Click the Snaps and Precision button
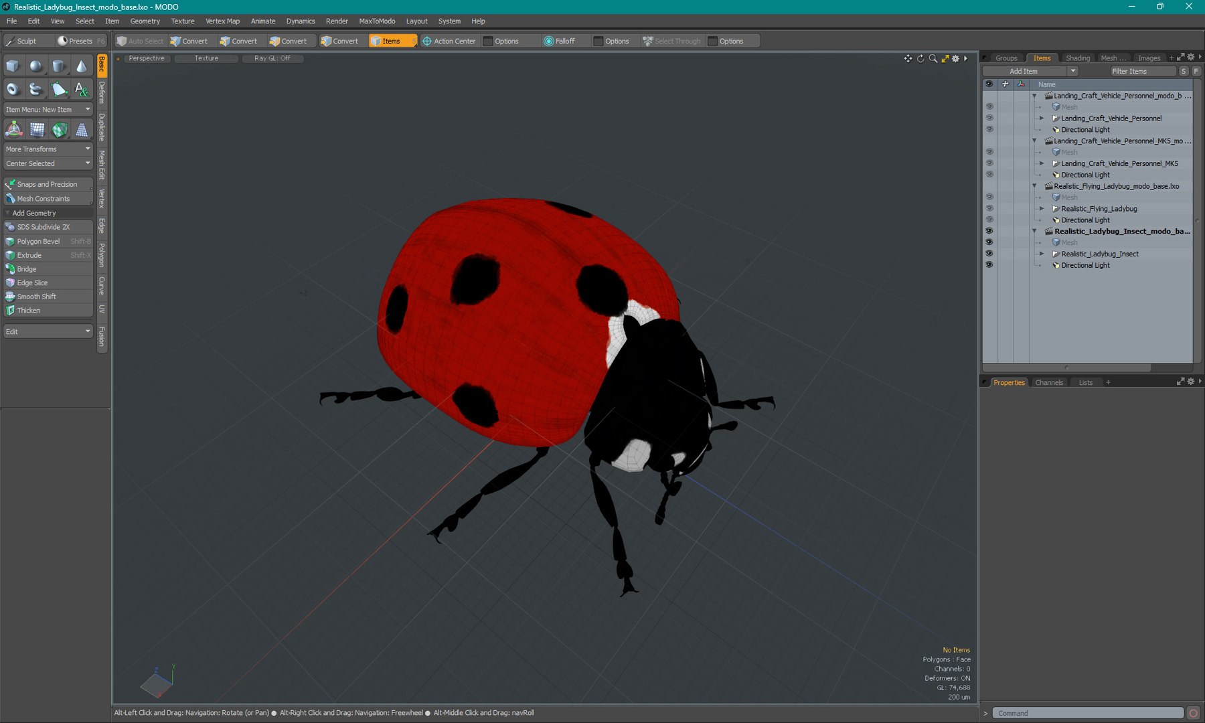Screen dimensions: 1205x723 [x=48, y=184]
